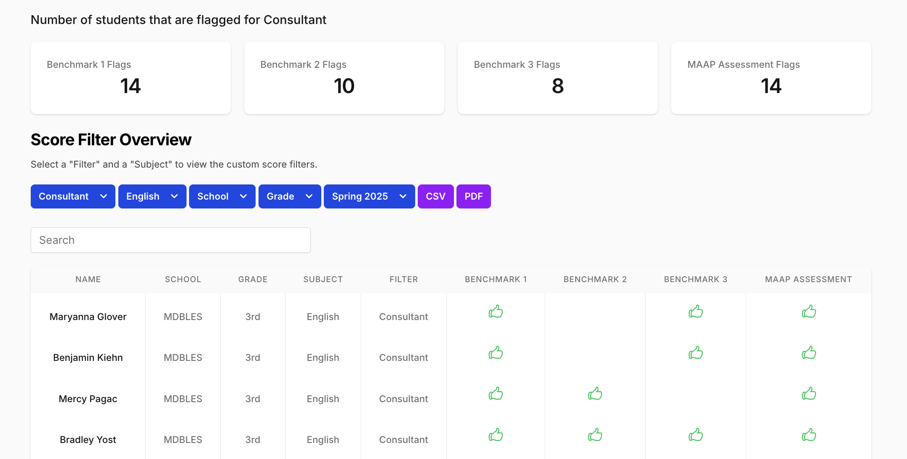Click Benjamin Kiehn's MAAP Assessment thumbs-up icon
This screenshot has height=459, width=907.
pyautogui.click(x=808, y=353)
